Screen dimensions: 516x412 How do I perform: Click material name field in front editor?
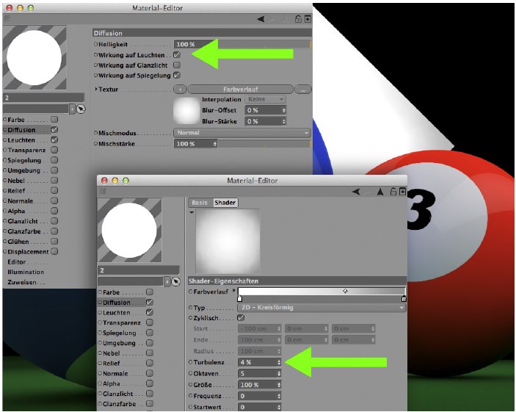[x=139, y=270]
